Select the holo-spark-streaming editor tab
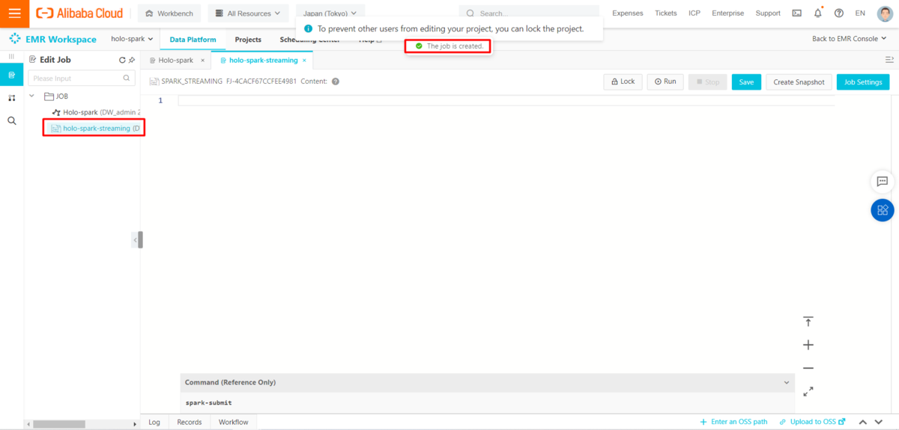Viewport: 899px width, 430px height. pos(263,60)
